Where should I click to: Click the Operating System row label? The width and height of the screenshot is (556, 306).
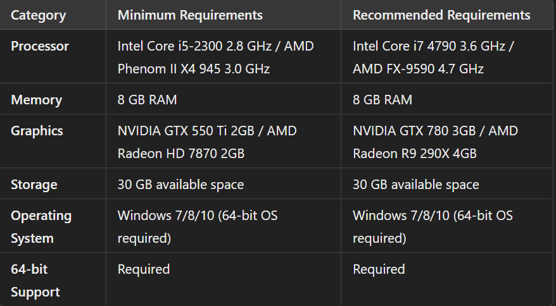point(41,227)
